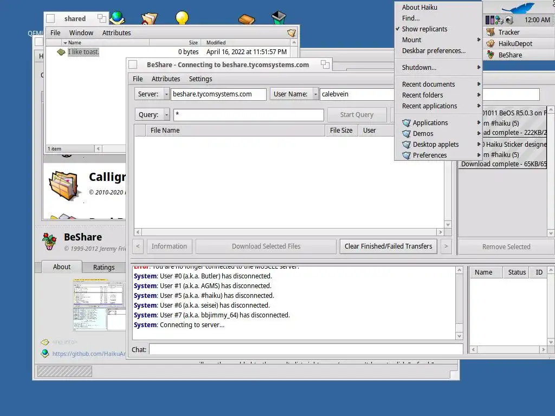Viewport: 555px width, 416px height.
Task: Click the Tracker icon in Deskbar
Action: point(491,32)
